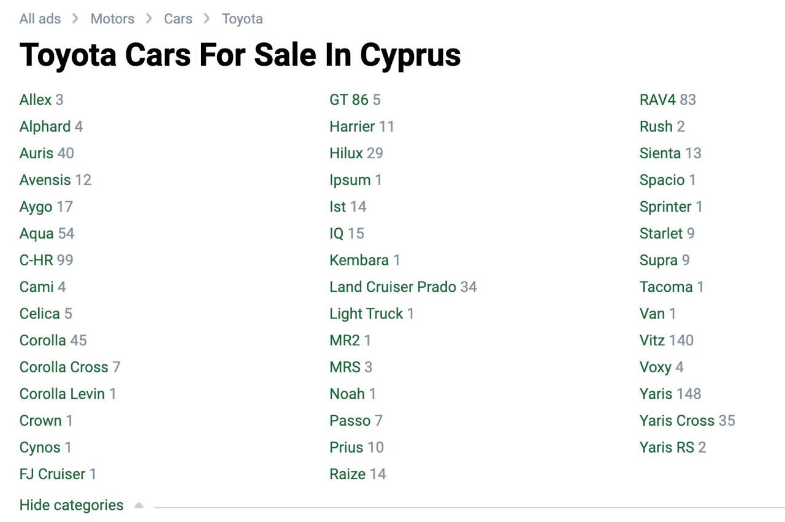
Task: Select Land Cruiser Prado category
Action: pos(392,287)
